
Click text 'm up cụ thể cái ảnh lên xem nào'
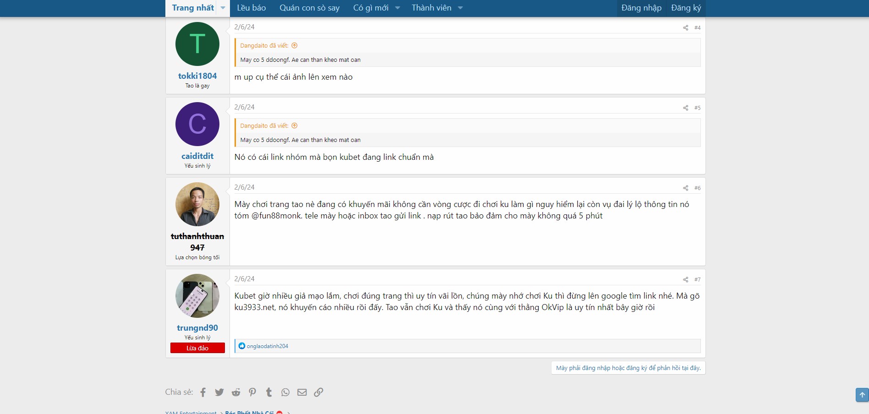[x=293, y=77]
